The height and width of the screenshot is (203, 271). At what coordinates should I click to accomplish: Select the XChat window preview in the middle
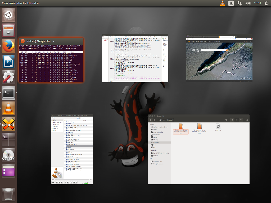135,58
